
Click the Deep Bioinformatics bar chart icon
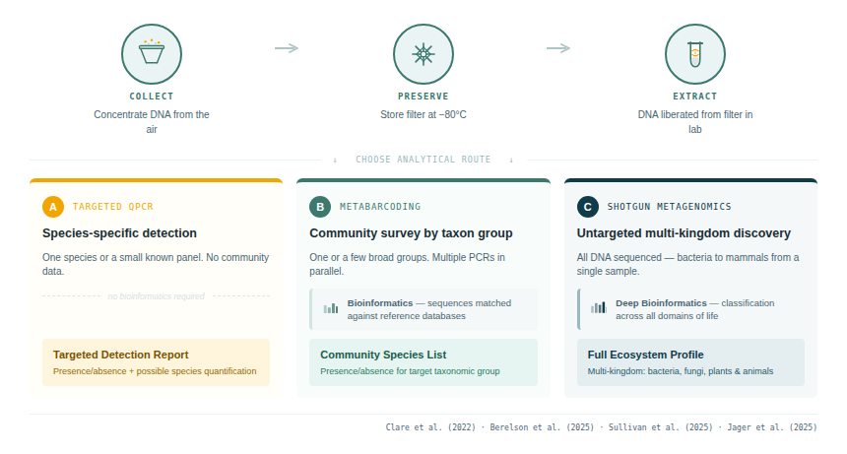[x=598, y=308]
